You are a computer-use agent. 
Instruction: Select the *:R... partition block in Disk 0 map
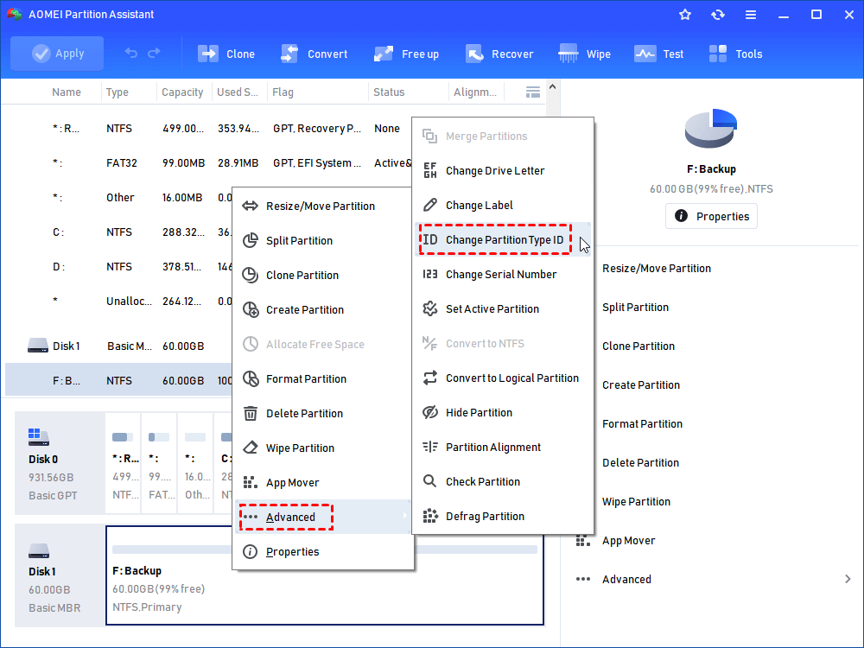[x=123, y=463]
